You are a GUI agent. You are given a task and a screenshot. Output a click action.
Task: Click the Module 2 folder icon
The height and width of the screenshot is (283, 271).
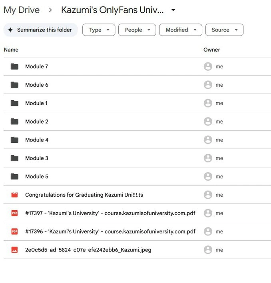click(x=14, y=122)
